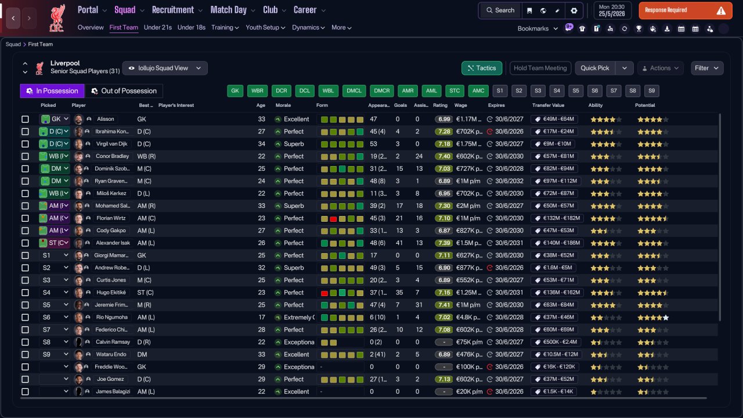This screenshot has width=743, height=418.
Task: Go forward with the right arrow button
Action: 29,18
